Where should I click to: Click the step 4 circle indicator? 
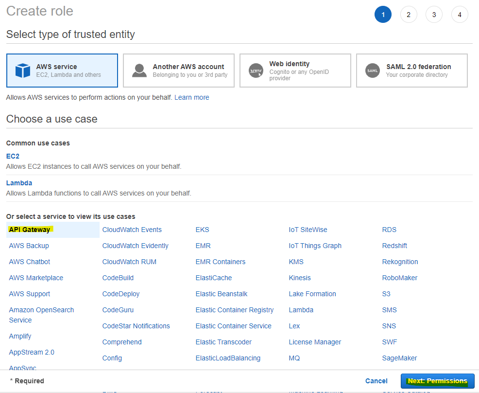point(460,14)
